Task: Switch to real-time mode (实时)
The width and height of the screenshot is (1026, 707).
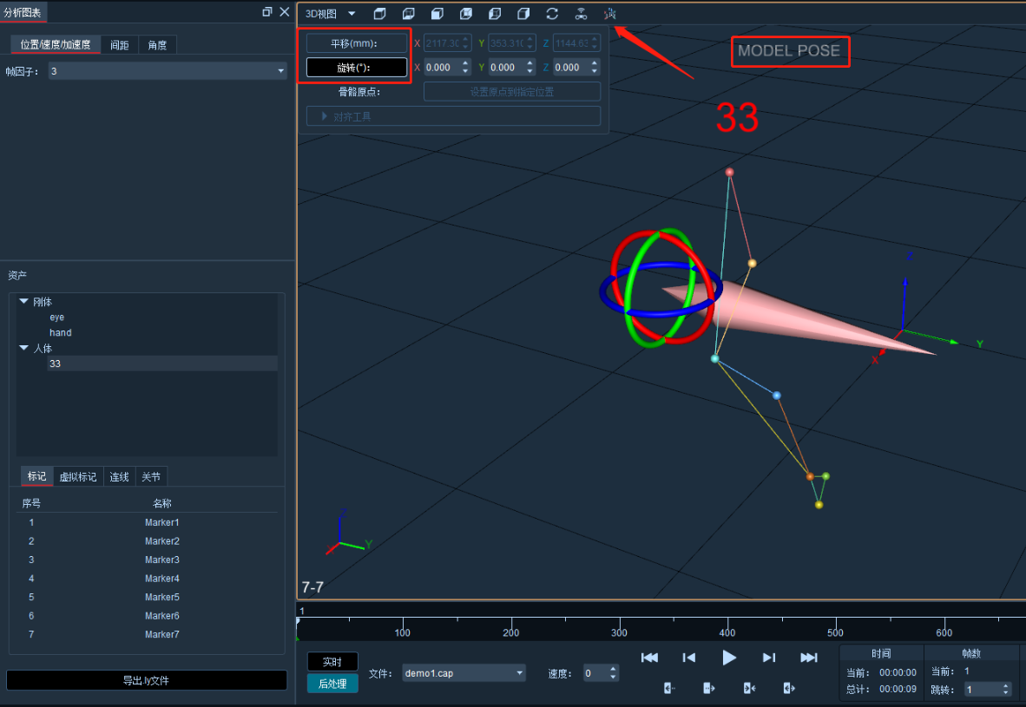Action: [x=332, y=662]
